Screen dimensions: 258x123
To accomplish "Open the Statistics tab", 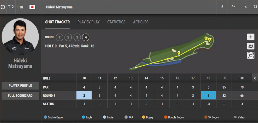I will coord(116,22).
